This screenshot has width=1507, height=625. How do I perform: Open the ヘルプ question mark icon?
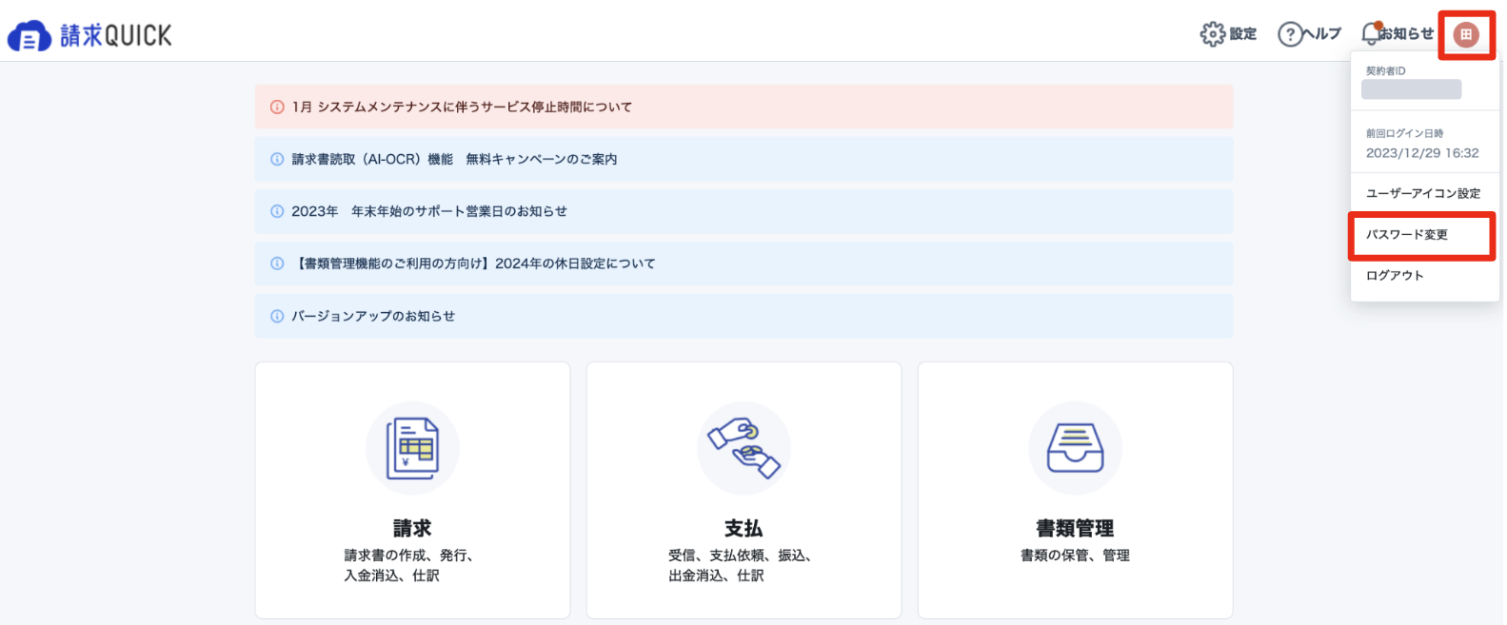pyautogui.click(x=1290, y=34)
